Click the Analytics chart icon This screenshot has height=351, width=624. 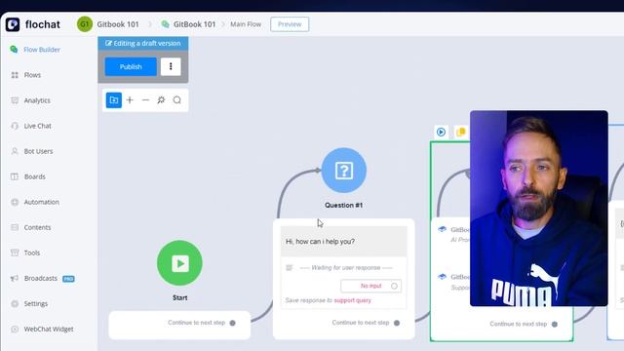(15, 100)
